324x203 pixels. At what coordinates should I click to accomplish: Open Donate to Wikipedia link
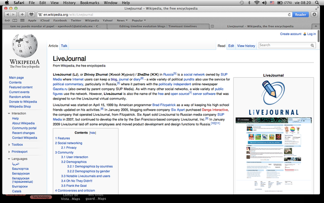tap(23, 101)
